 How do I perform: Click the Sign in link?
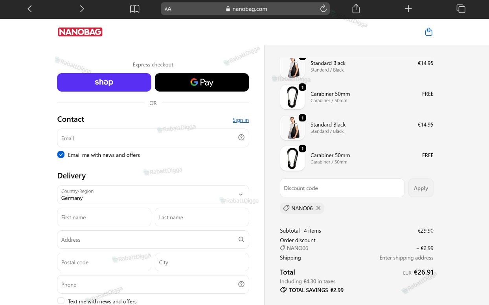point(241,120)
